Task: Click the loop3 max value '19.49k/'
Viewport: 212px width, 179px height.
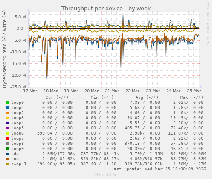Action: tap(180, 118)
